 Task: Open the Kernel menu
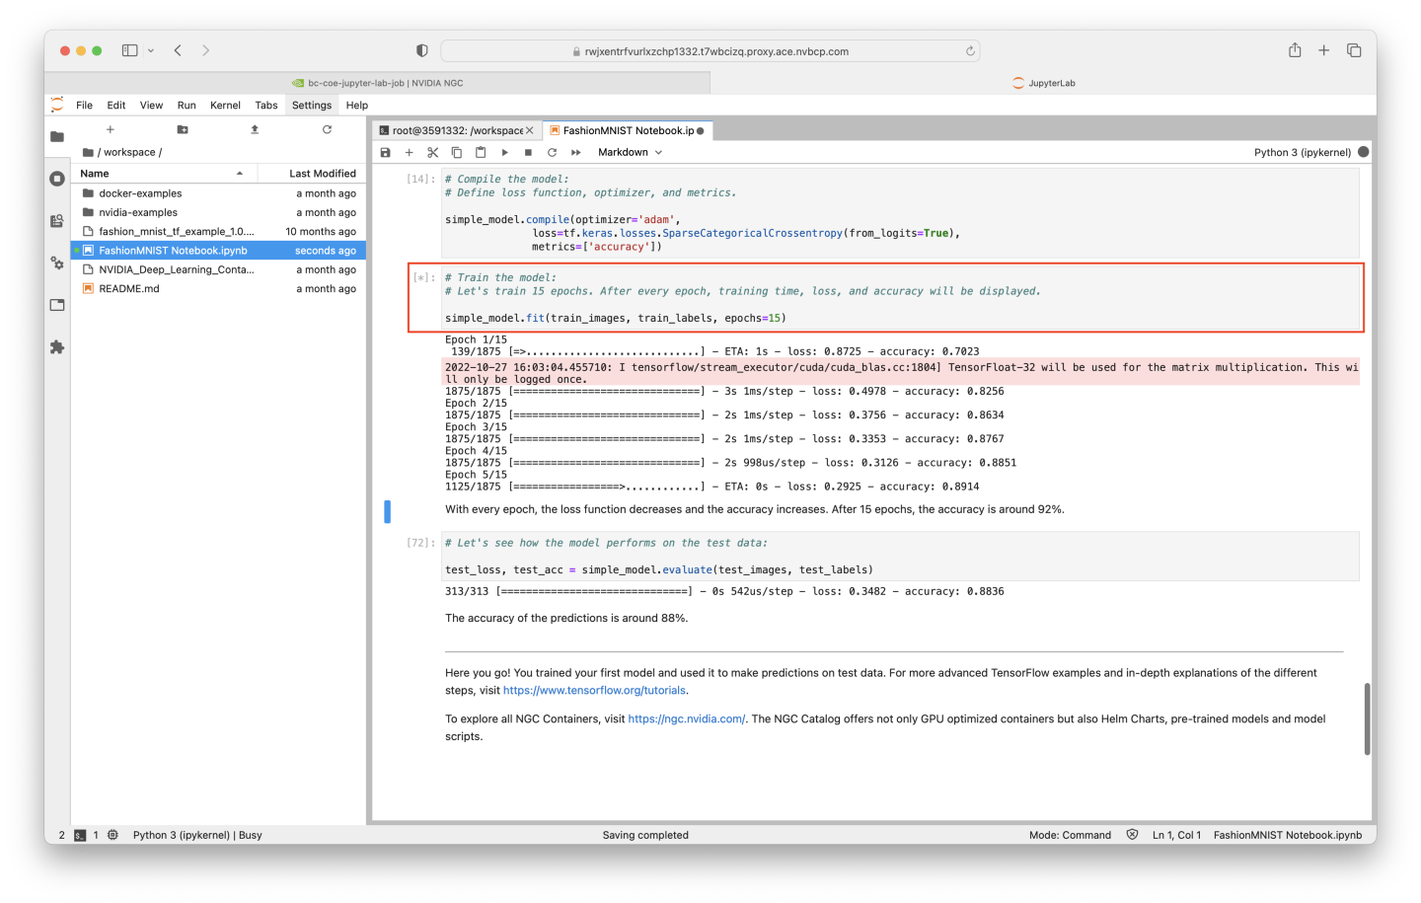pyautogui.click(x=225, y=105)
